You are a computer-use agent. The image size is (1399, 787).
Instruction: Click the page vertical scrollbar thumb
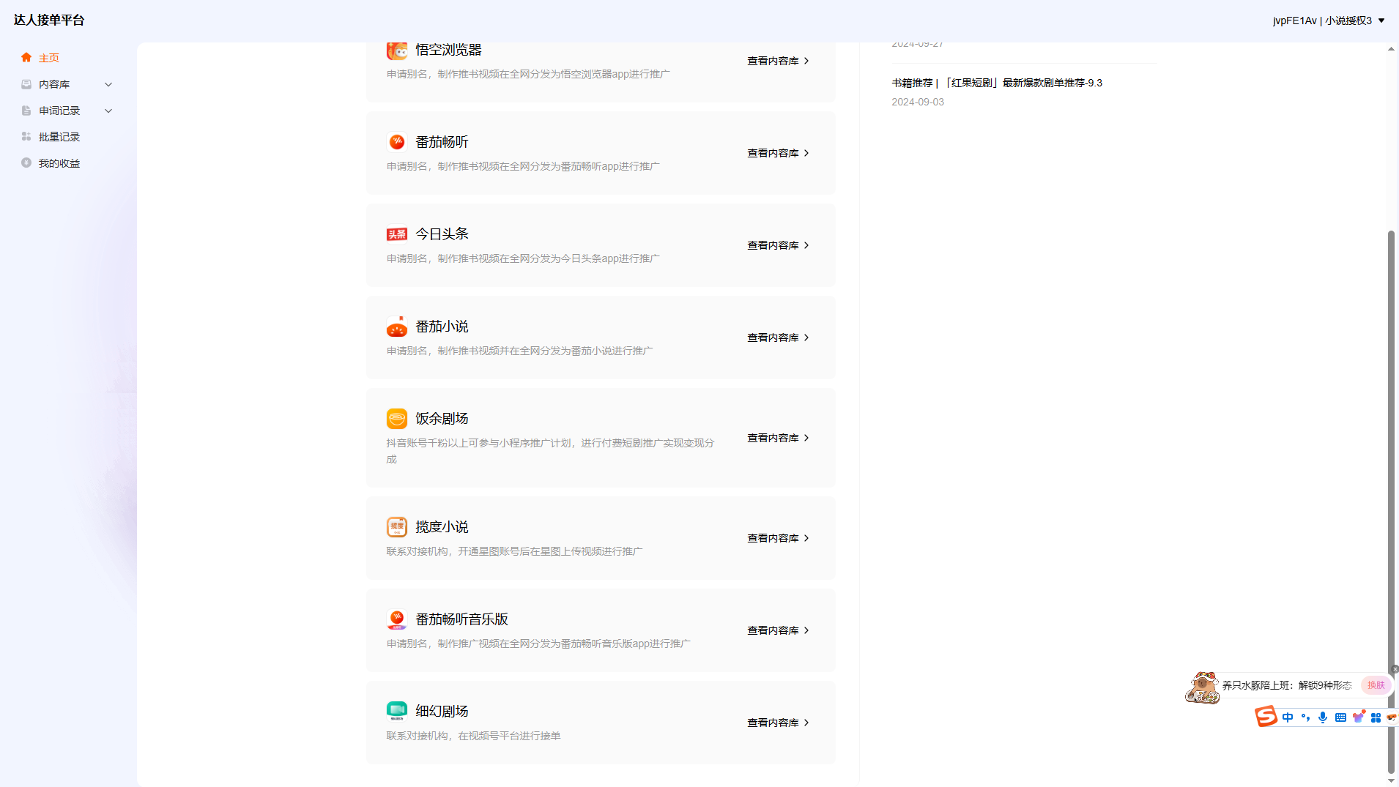click(x=1391, y=501)
